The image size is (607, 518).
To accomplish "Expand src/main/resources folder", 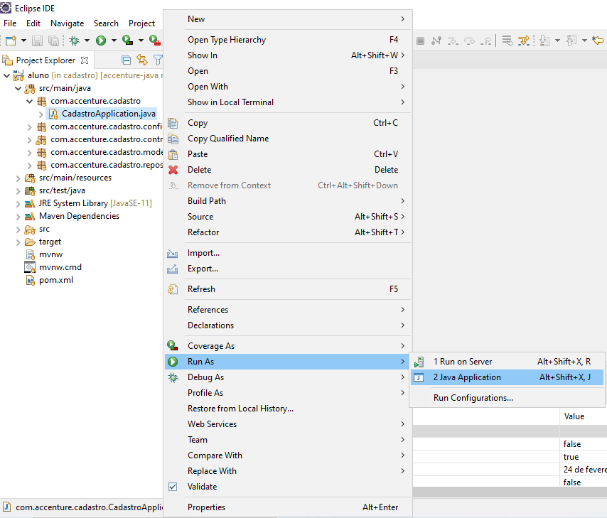I will (18, 178).
